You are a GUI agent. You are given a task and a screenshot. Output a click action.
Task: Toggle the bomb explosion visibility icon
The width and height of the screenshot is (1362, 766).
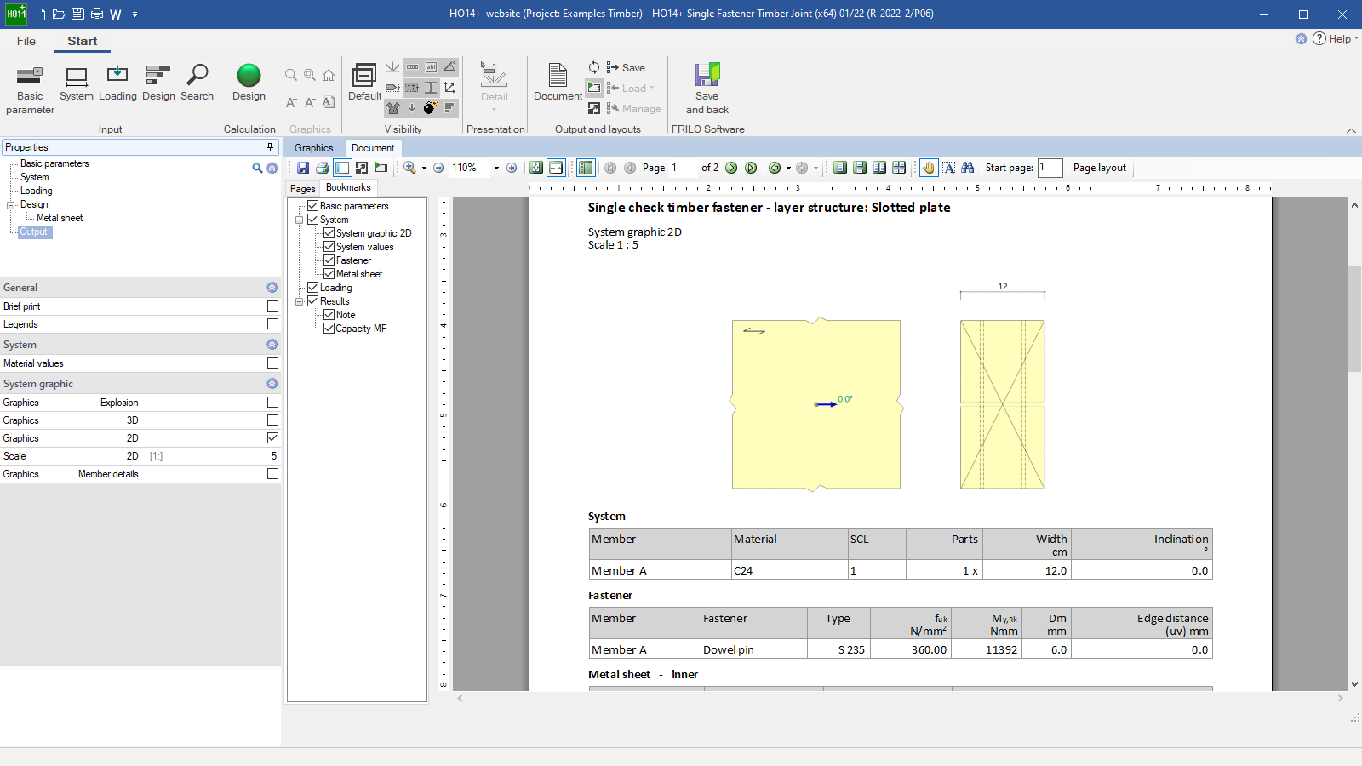[430, 108]
